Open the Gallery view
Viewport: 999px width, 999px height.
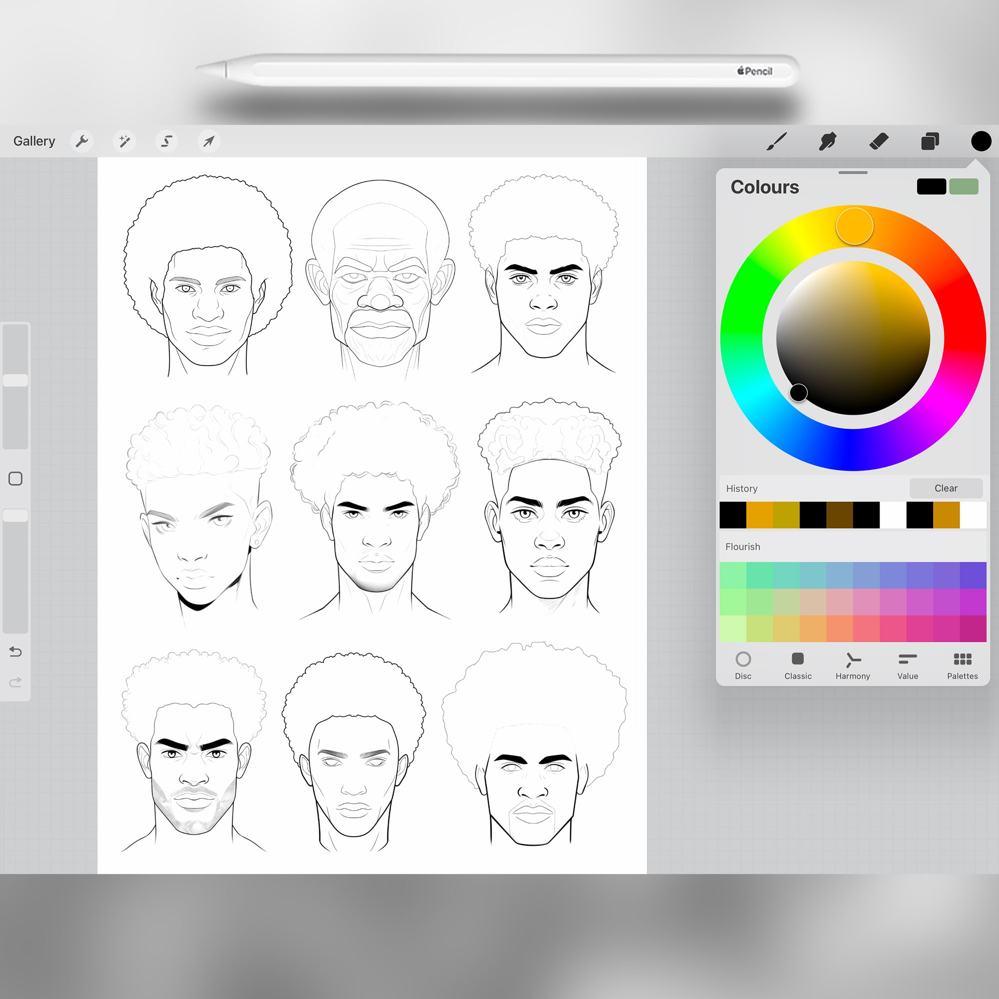pyautogui.click(x=34, y=141)
